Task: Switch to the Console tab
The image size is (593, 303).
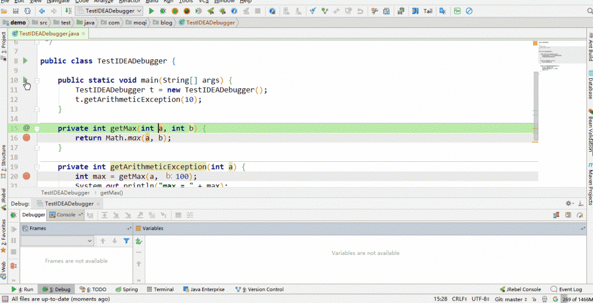Action: coord(66,215)
